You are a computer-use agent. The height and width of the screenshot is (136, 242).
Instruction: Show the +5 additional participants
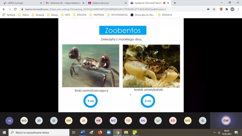(x=9, y=121)
